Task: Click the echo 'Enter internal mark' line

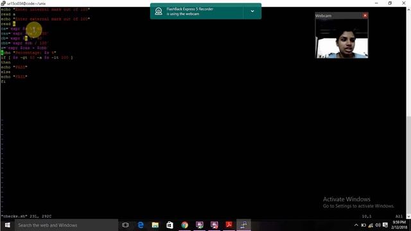Action: point(46,10)
